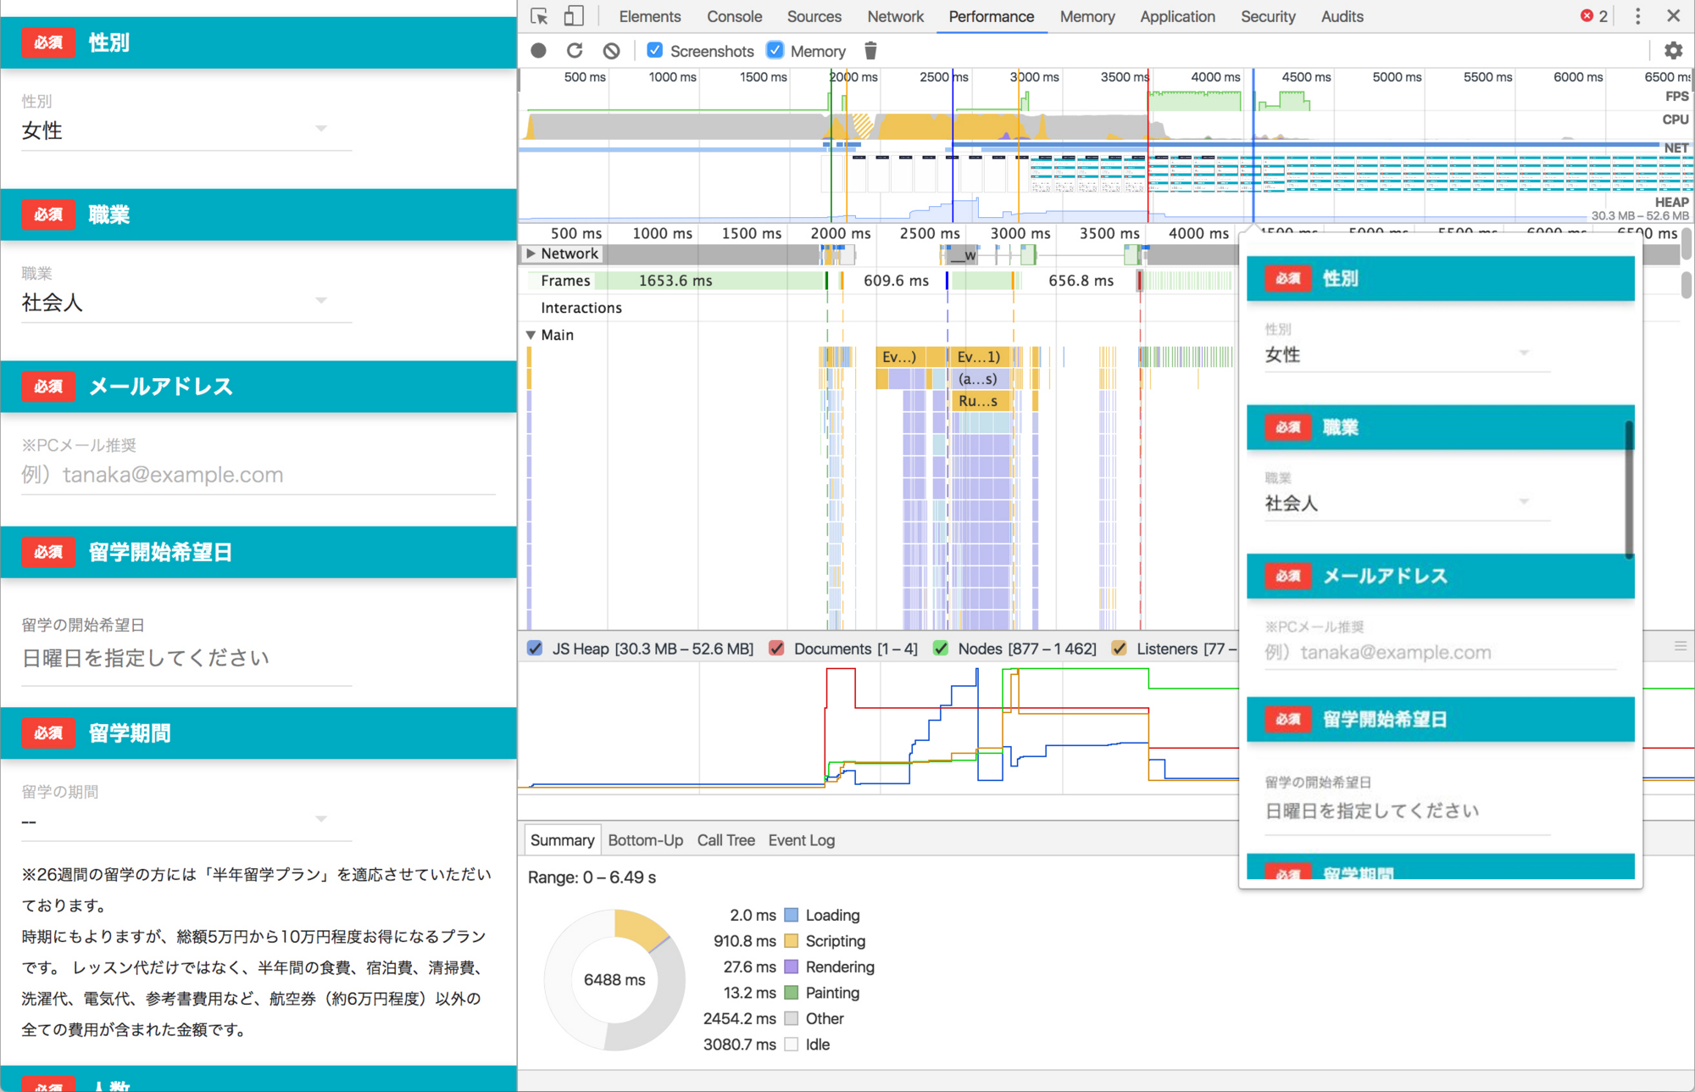Click the Other color legend swatch

[x=791, y=1019]
